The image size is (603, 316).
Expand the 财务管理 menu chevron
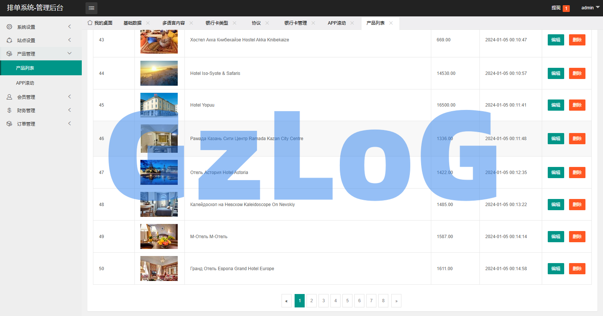pyautogui.click(x=69, y=110)
